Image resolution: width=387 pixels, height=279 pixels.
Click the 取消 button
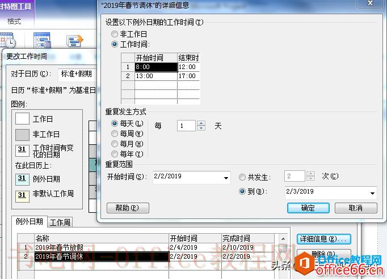356,208
